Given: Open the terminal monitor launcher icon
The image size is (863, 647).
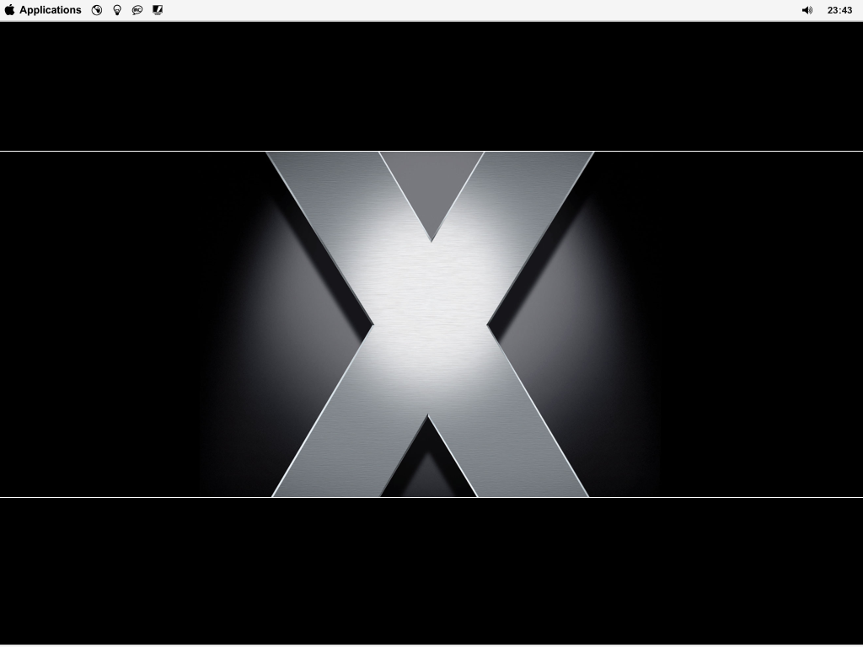Looking at the screenshot, I should (158, 10).
